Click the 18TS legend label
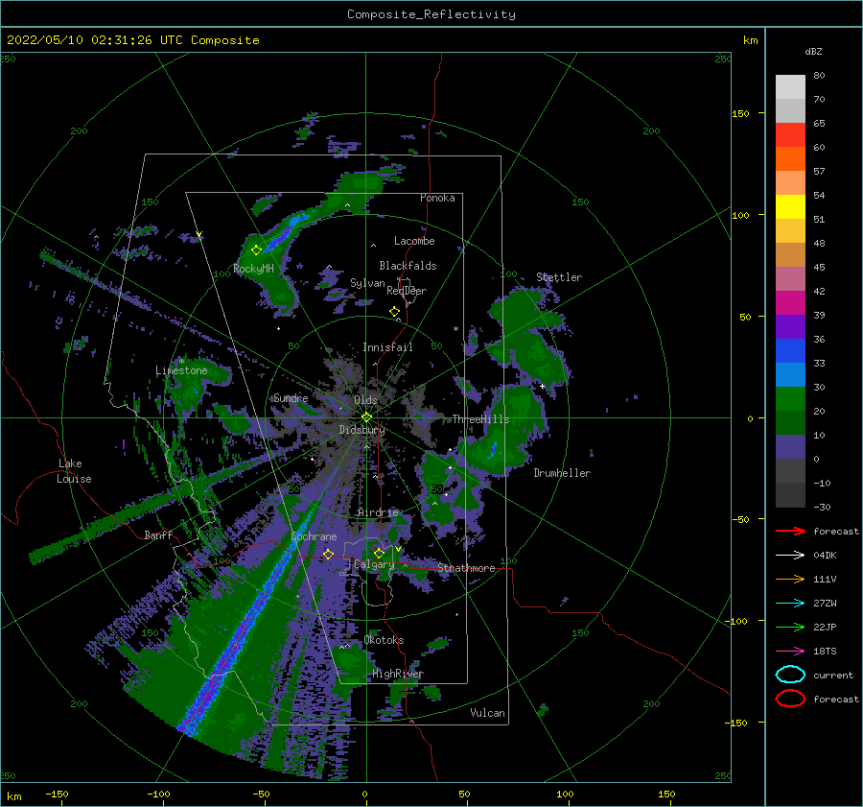This screenshot has width=863, height=807. tap(825, 652)
